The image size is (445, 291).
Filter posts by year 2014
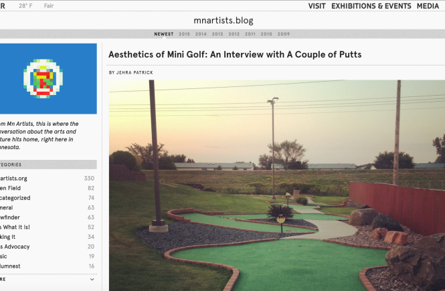[201, 34]
